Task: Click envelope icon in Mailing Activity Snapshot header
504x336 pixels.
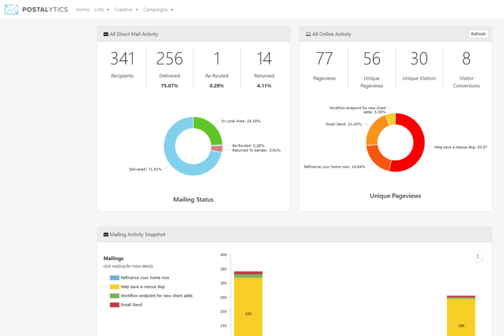Action: coord(106,235)
